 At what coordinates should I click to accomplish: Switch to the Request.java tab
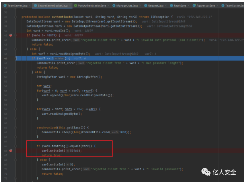pyautogui.click(x=156, y=6)
